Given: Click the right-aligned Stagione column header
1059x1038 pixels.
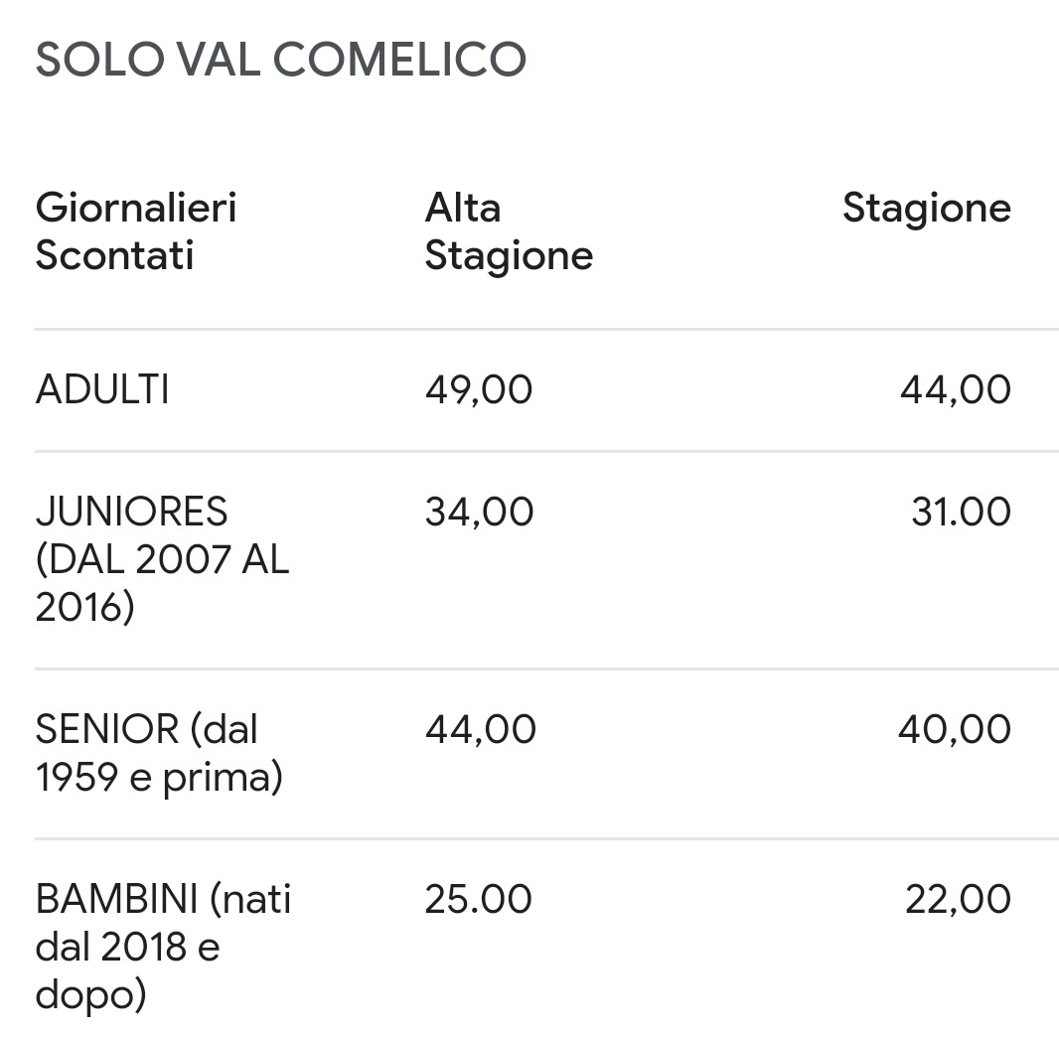Looking at the screenshot, I should [x=926, y=209].
